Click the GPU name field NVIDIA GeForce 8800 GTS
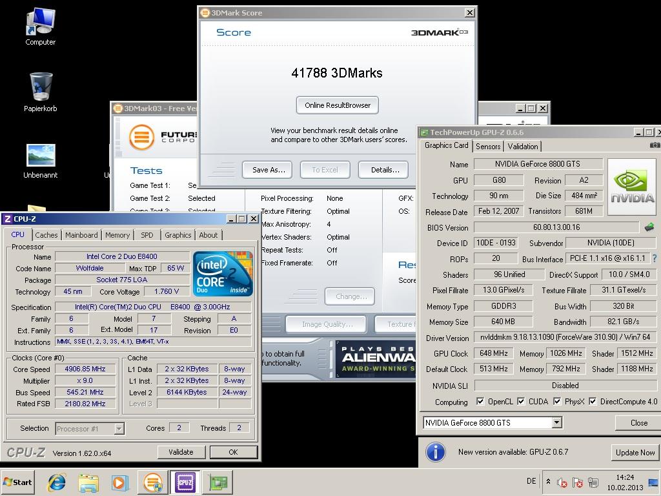The width and height of the screenshot is (661, 496). click(x=538, y=164)
